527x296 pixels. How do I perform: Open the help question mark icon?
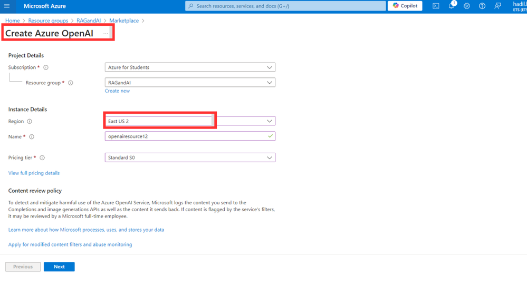(x=482, y=6)
